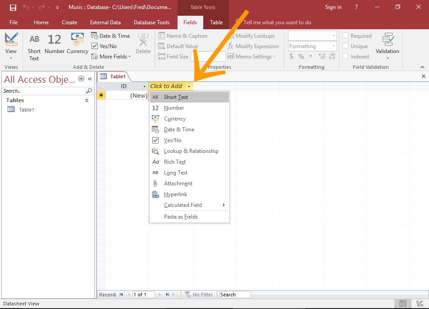Open the Validation icon in Field Validation group
The height and width of the screenshot is (309, 429).
point(387,44)
